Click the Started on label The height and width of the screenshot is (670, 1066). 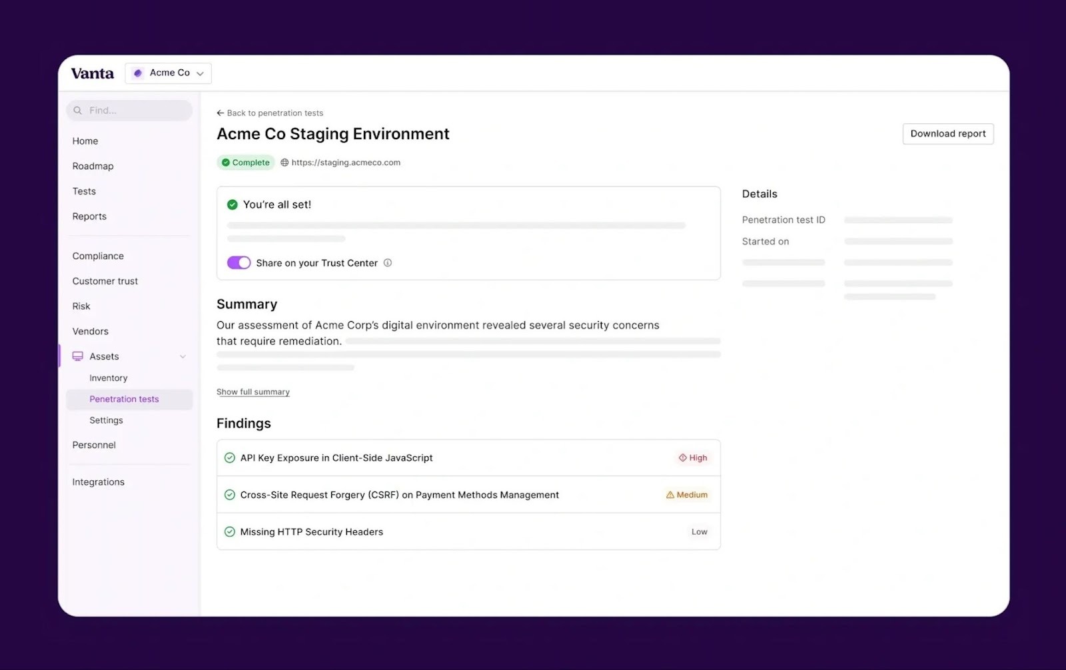coord(766,242)
